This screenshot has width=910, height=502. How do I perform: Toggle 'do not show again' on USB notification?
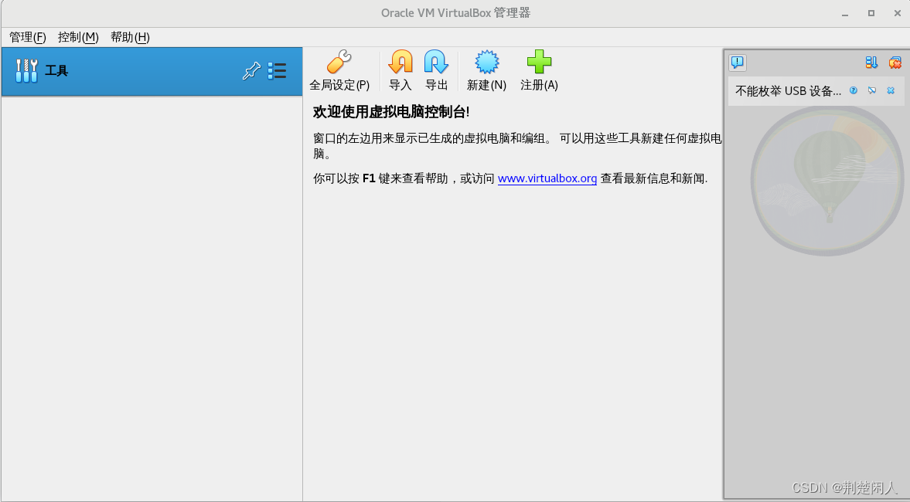pos(871,90)
